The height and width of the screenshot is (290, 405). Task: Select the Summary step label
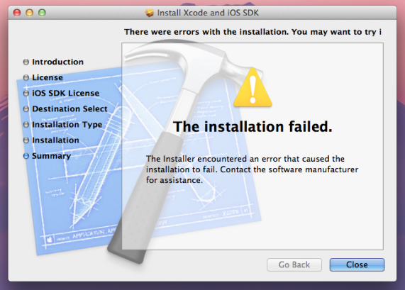coord(51,156)
